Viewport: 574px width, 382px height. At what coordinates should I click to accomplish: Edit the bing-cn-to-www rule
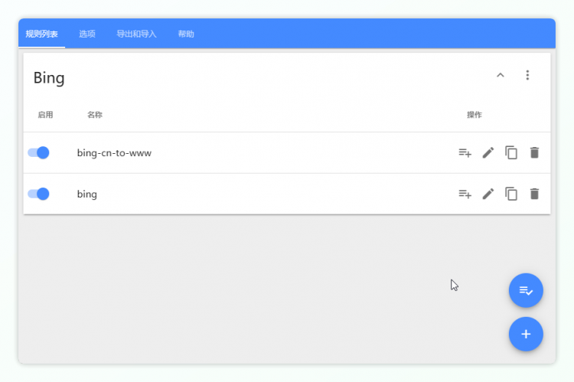[488, 152]
